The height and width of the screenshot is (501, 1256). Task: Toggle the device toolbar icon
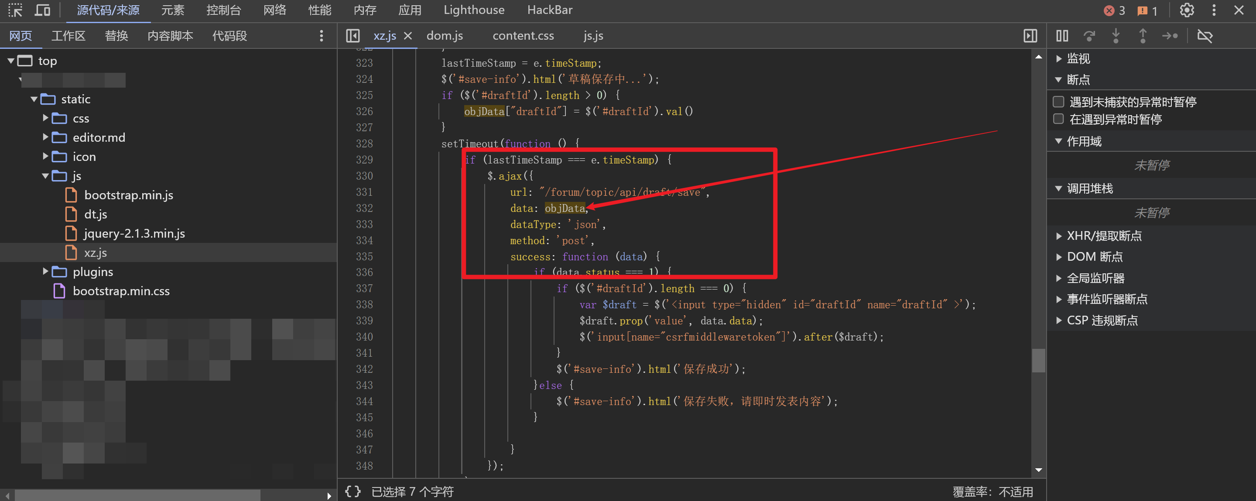coord(42,10)
